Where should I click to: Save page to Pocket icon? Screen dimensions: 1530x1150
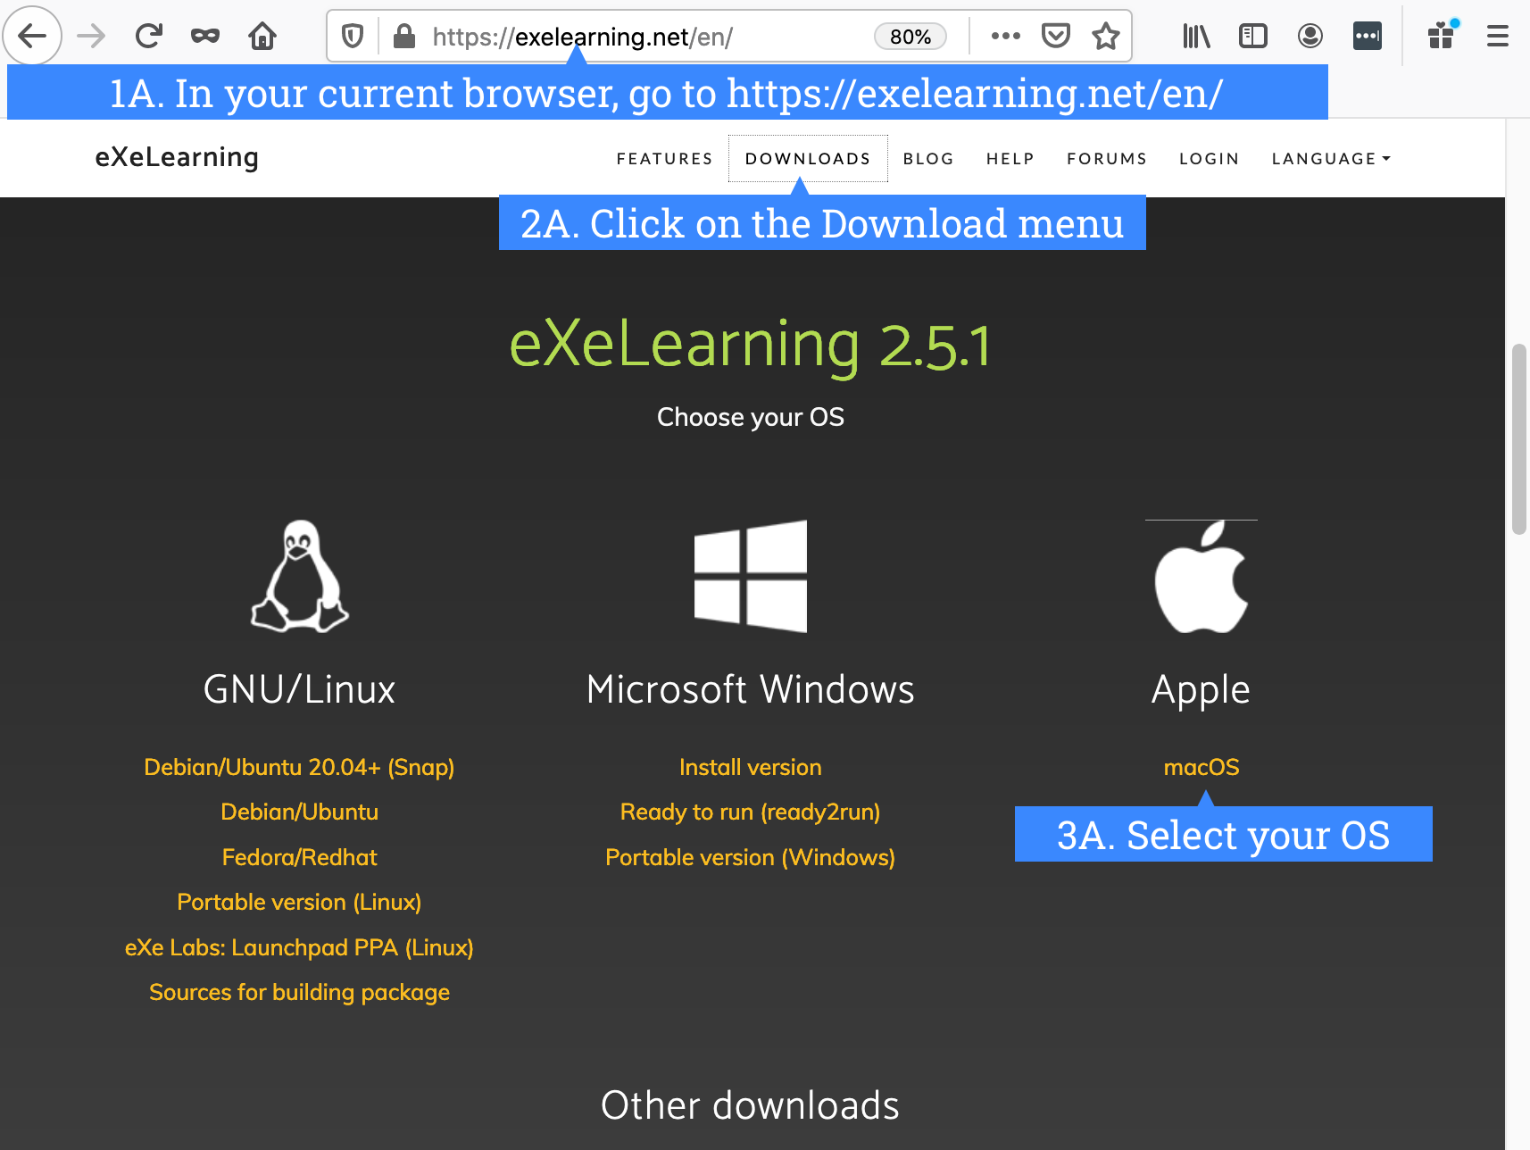[1056, 36]
